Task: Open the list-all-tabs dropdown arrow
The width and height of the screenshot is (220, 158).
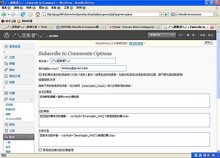Action: (x=218, y=27)
